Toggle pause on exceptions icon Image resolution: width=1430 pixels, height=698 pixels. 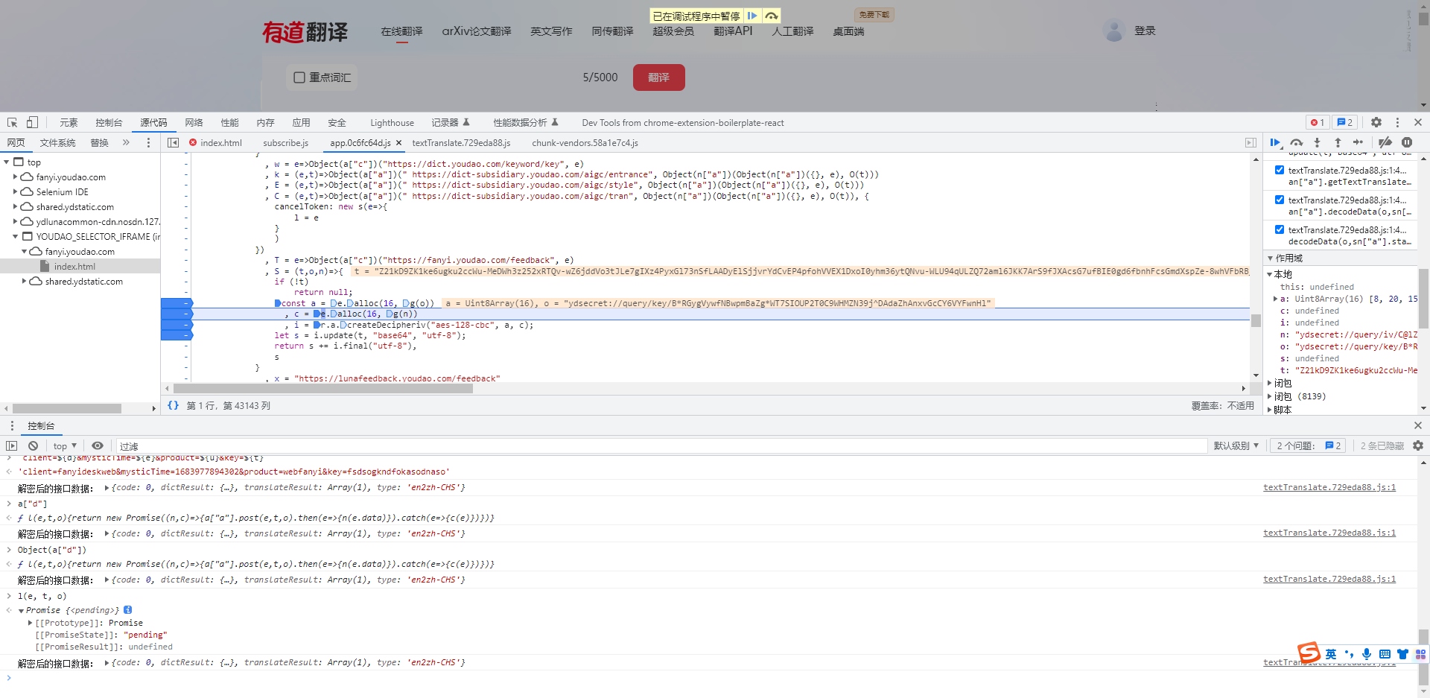pyautogui.click(x=1407, y=142)
